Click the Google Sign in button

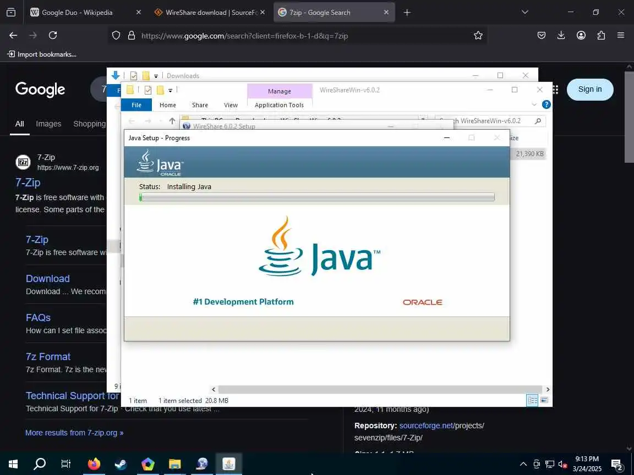[590, 89]
